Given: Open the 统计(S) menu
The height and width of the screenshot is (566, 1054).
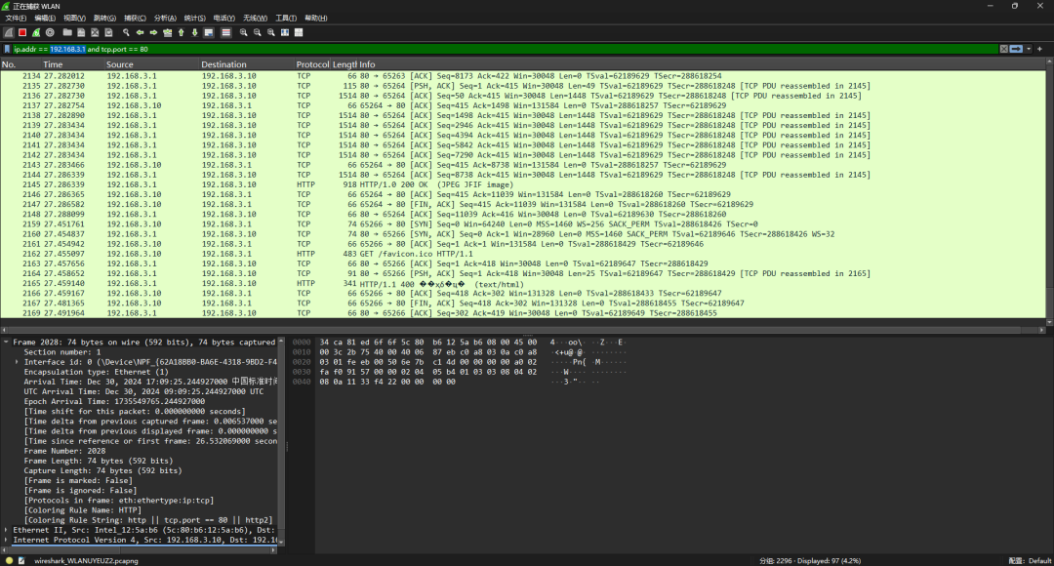Looking at the screenshot, I should (x=195, y=19).
